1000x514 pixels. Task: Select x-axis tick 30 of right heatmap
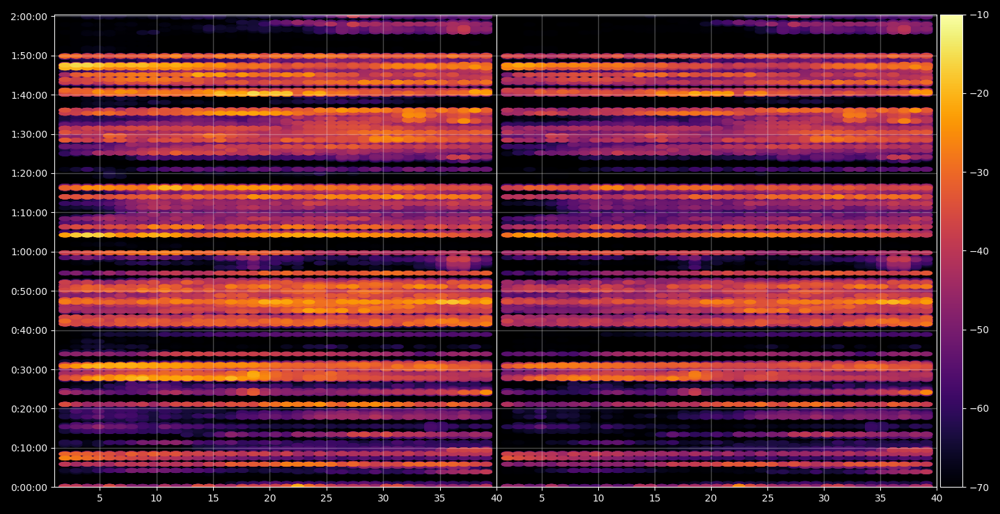point(824,498)
